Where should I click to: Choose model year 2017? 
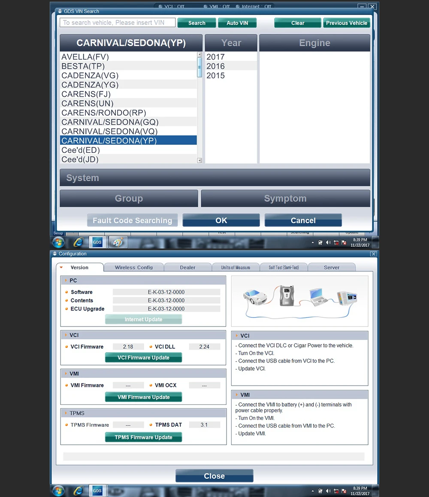[x=231, y=57]
